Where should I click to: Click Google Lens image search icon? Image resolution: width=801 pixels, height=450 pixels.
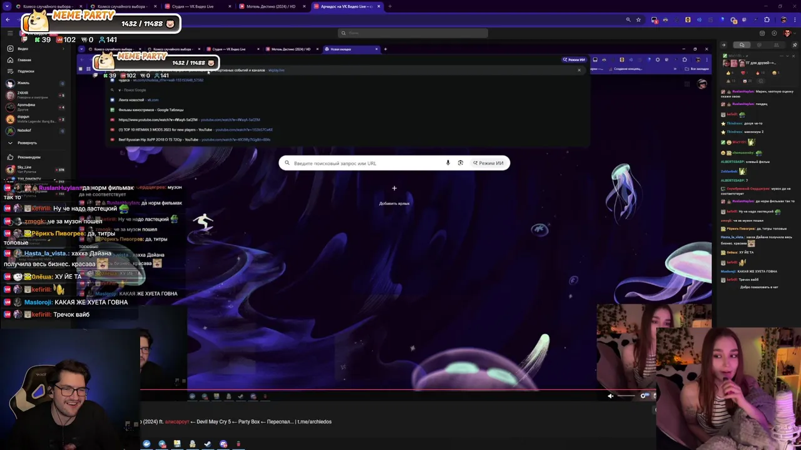(461, 163)
